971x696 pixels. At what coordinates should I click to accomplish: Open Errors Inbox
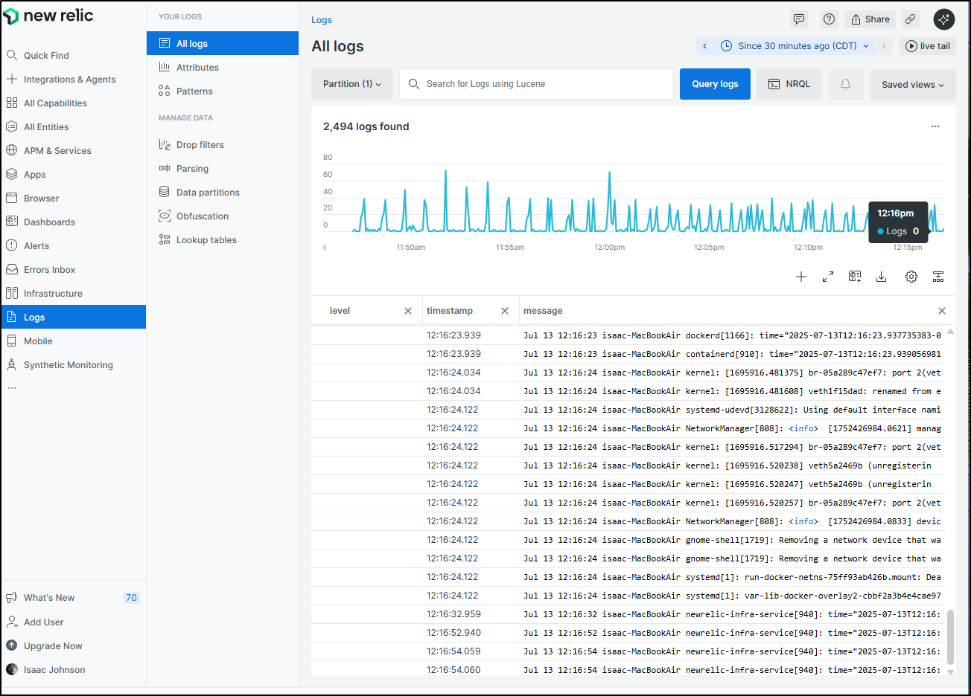pyautogui.click(x=74, y=269)
